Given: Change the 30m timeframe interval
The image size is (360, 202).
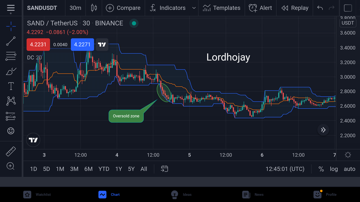Looking at the screenshot, I should click(x=75, y=8).
